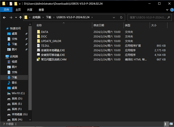Select the 安装到本地硬盘.EXE file icon
The image size is (174, 127).
click(38, 50)
